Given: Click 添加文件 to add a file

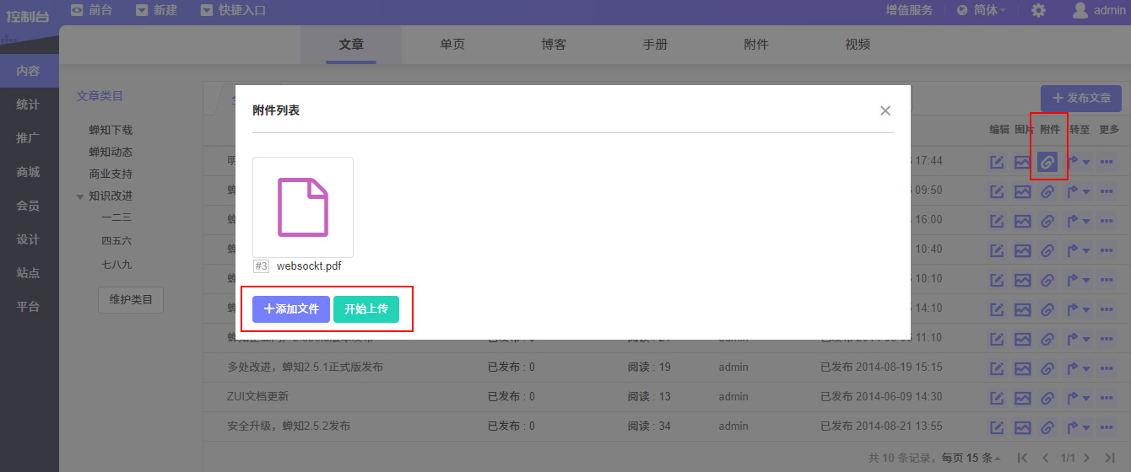Looking at the screenshot, I should 290,309.
